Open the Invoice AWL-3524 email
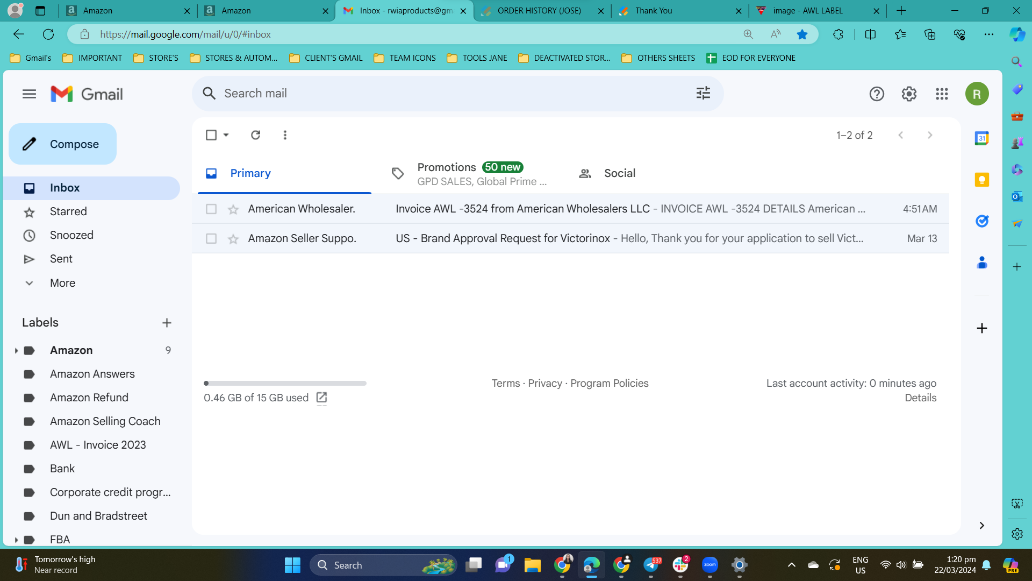 [x=570, y=209]
